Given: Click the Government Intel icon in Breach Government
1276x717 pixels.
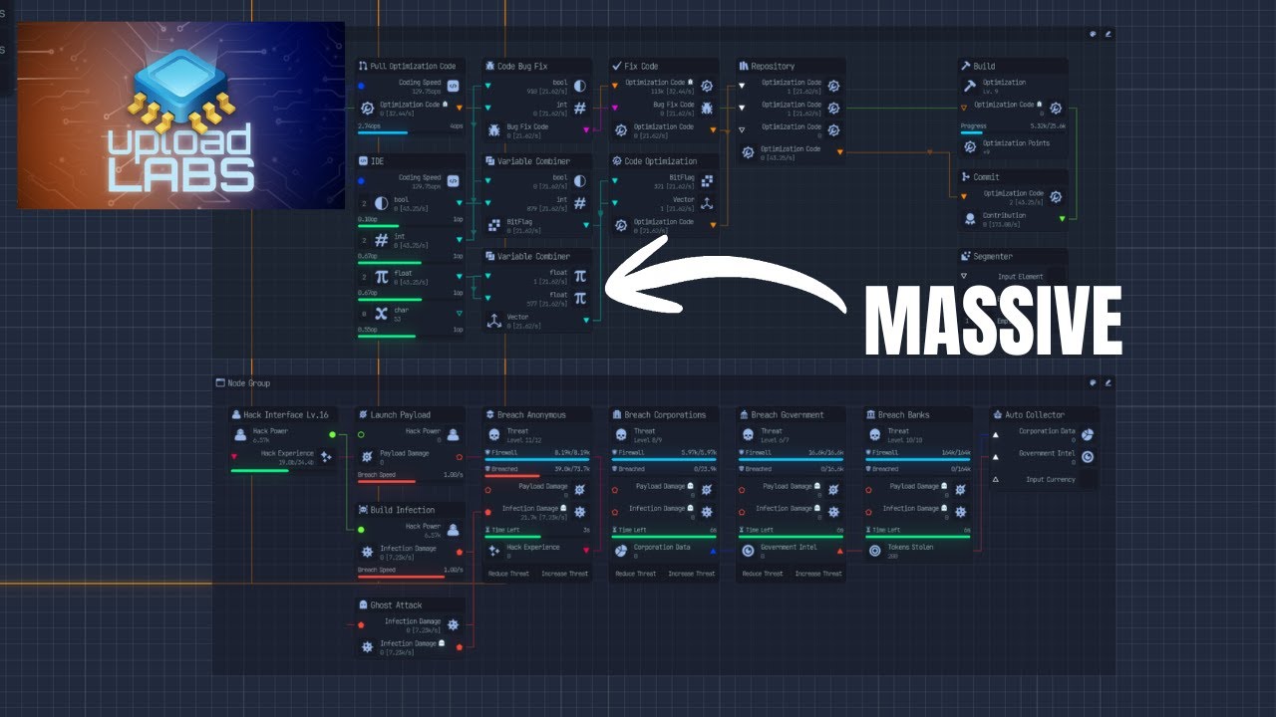Looking at the screenshot, I should tap(748, 551).
